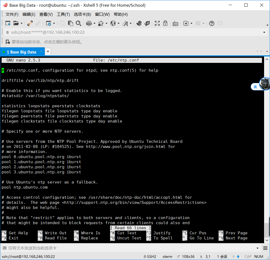270x260 pixels.
Task: Open the compose bar target dropdown
Action: [x=257, y=248]
